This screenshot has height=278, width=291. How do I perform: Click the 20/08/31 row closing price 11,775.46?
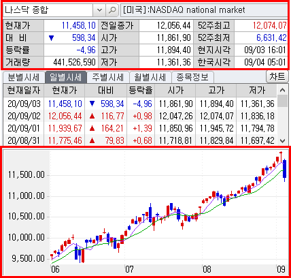(x=65, y=140)
